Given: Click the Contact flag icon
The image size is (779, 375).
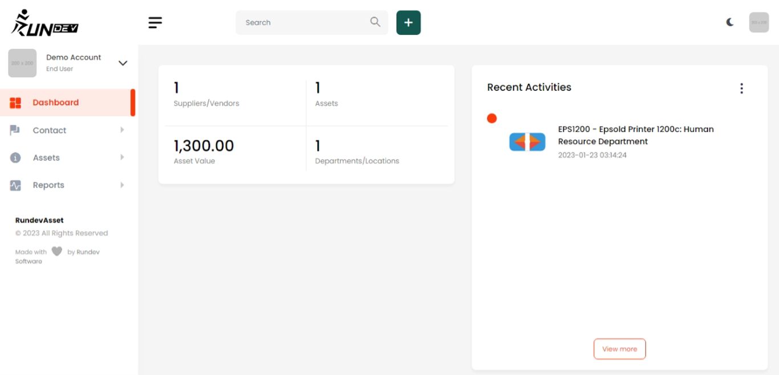Looking at the screenshot, I should click(15, 130).
